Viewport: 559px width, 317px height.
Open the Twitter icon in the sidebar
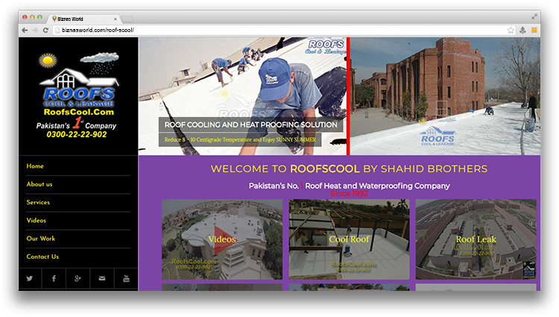click(x=30, y=278)
